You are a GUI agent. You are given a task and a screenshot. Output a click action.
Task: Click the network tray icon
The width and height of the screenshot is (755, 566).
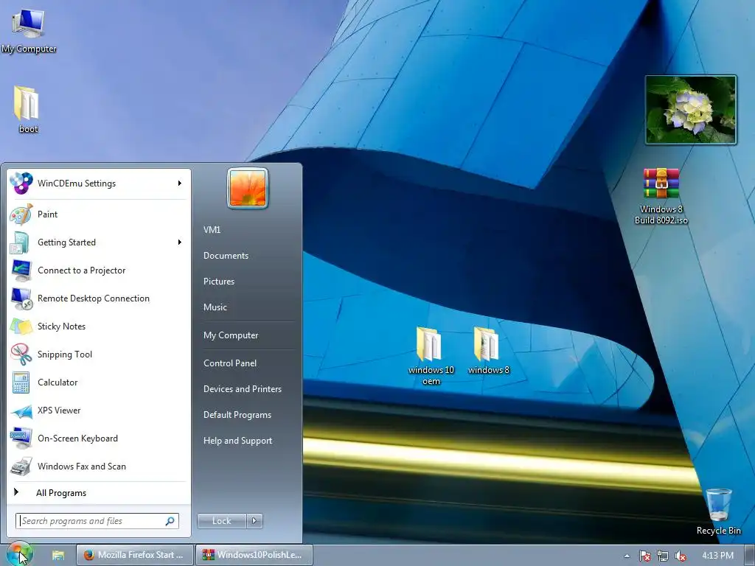click(x=663, y=556)
